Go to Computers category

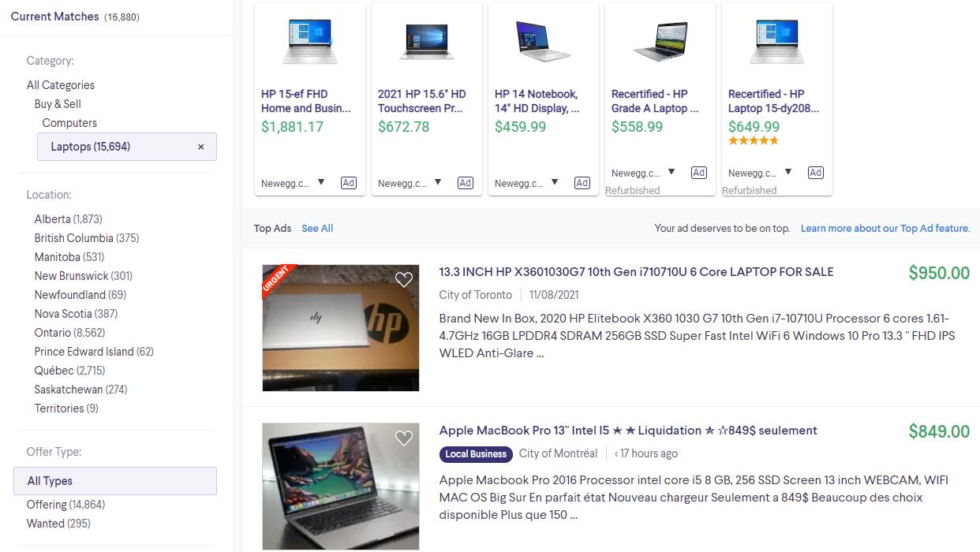pos(69,123)
